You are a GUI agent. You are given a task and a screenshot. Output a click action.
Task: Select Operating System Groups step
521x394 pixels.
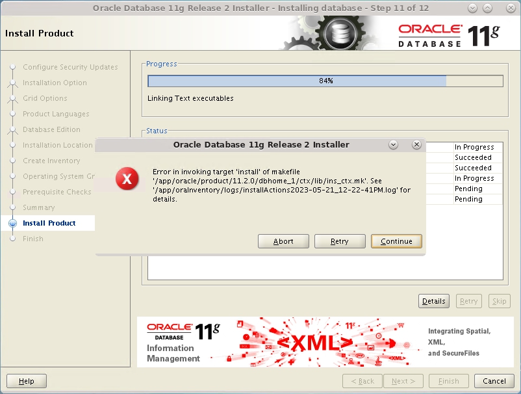click(x=58, y=177)
